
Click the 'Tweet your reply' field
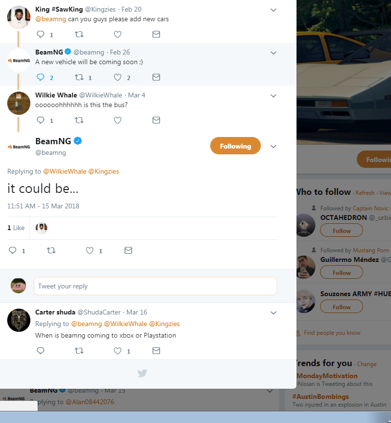[x=155, y=286]
